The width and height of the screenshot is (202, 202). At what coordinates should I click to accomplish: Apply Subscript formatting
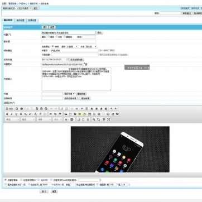point(26,114)
